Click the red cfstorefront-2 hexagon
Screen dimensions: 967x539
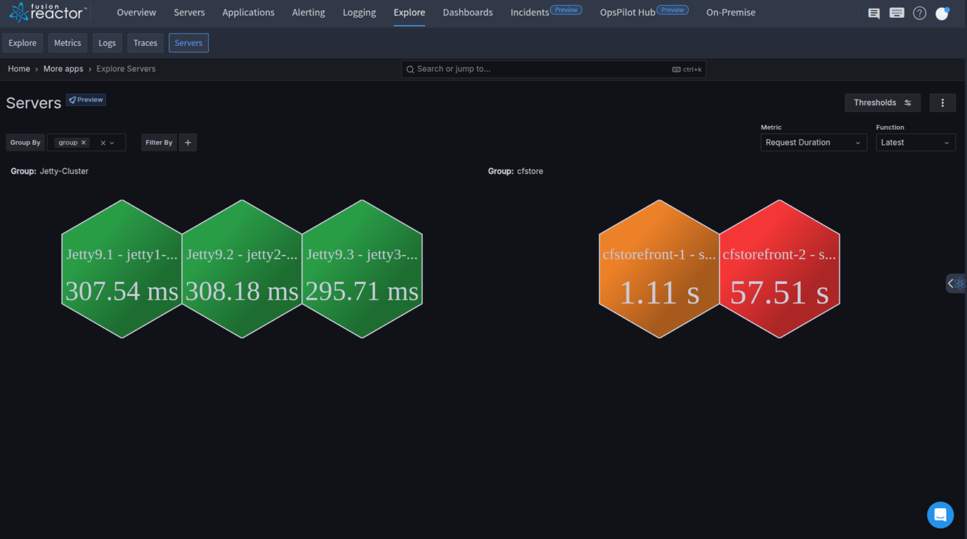(x=779, y=269)
